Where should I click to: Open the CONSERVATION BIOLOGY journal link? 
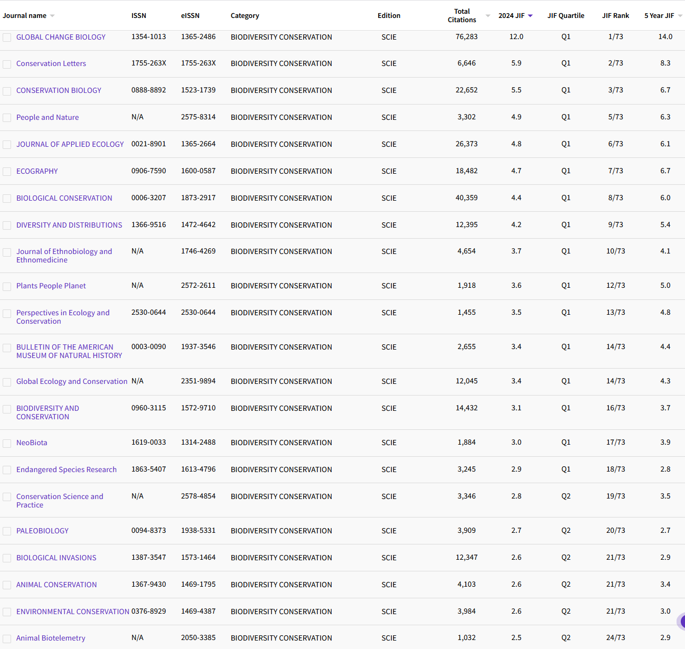point(58,90)
